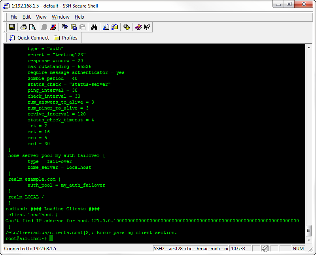Maximize the SSH Secure Shell window
Image resolution: width=316 pixels, height=255 pixels.
click(x=289, y=4)
